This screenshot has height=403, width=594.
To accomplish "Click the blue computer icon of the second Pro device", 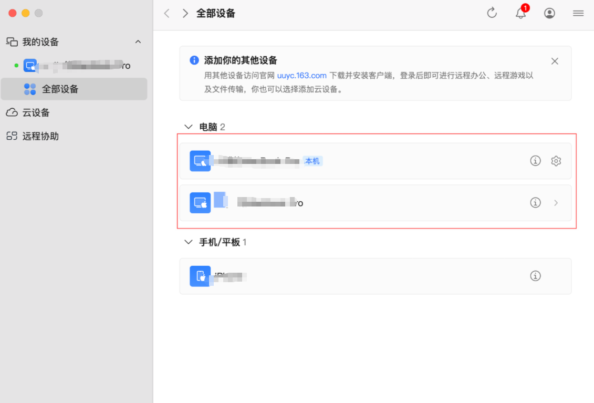I will 200,203.
